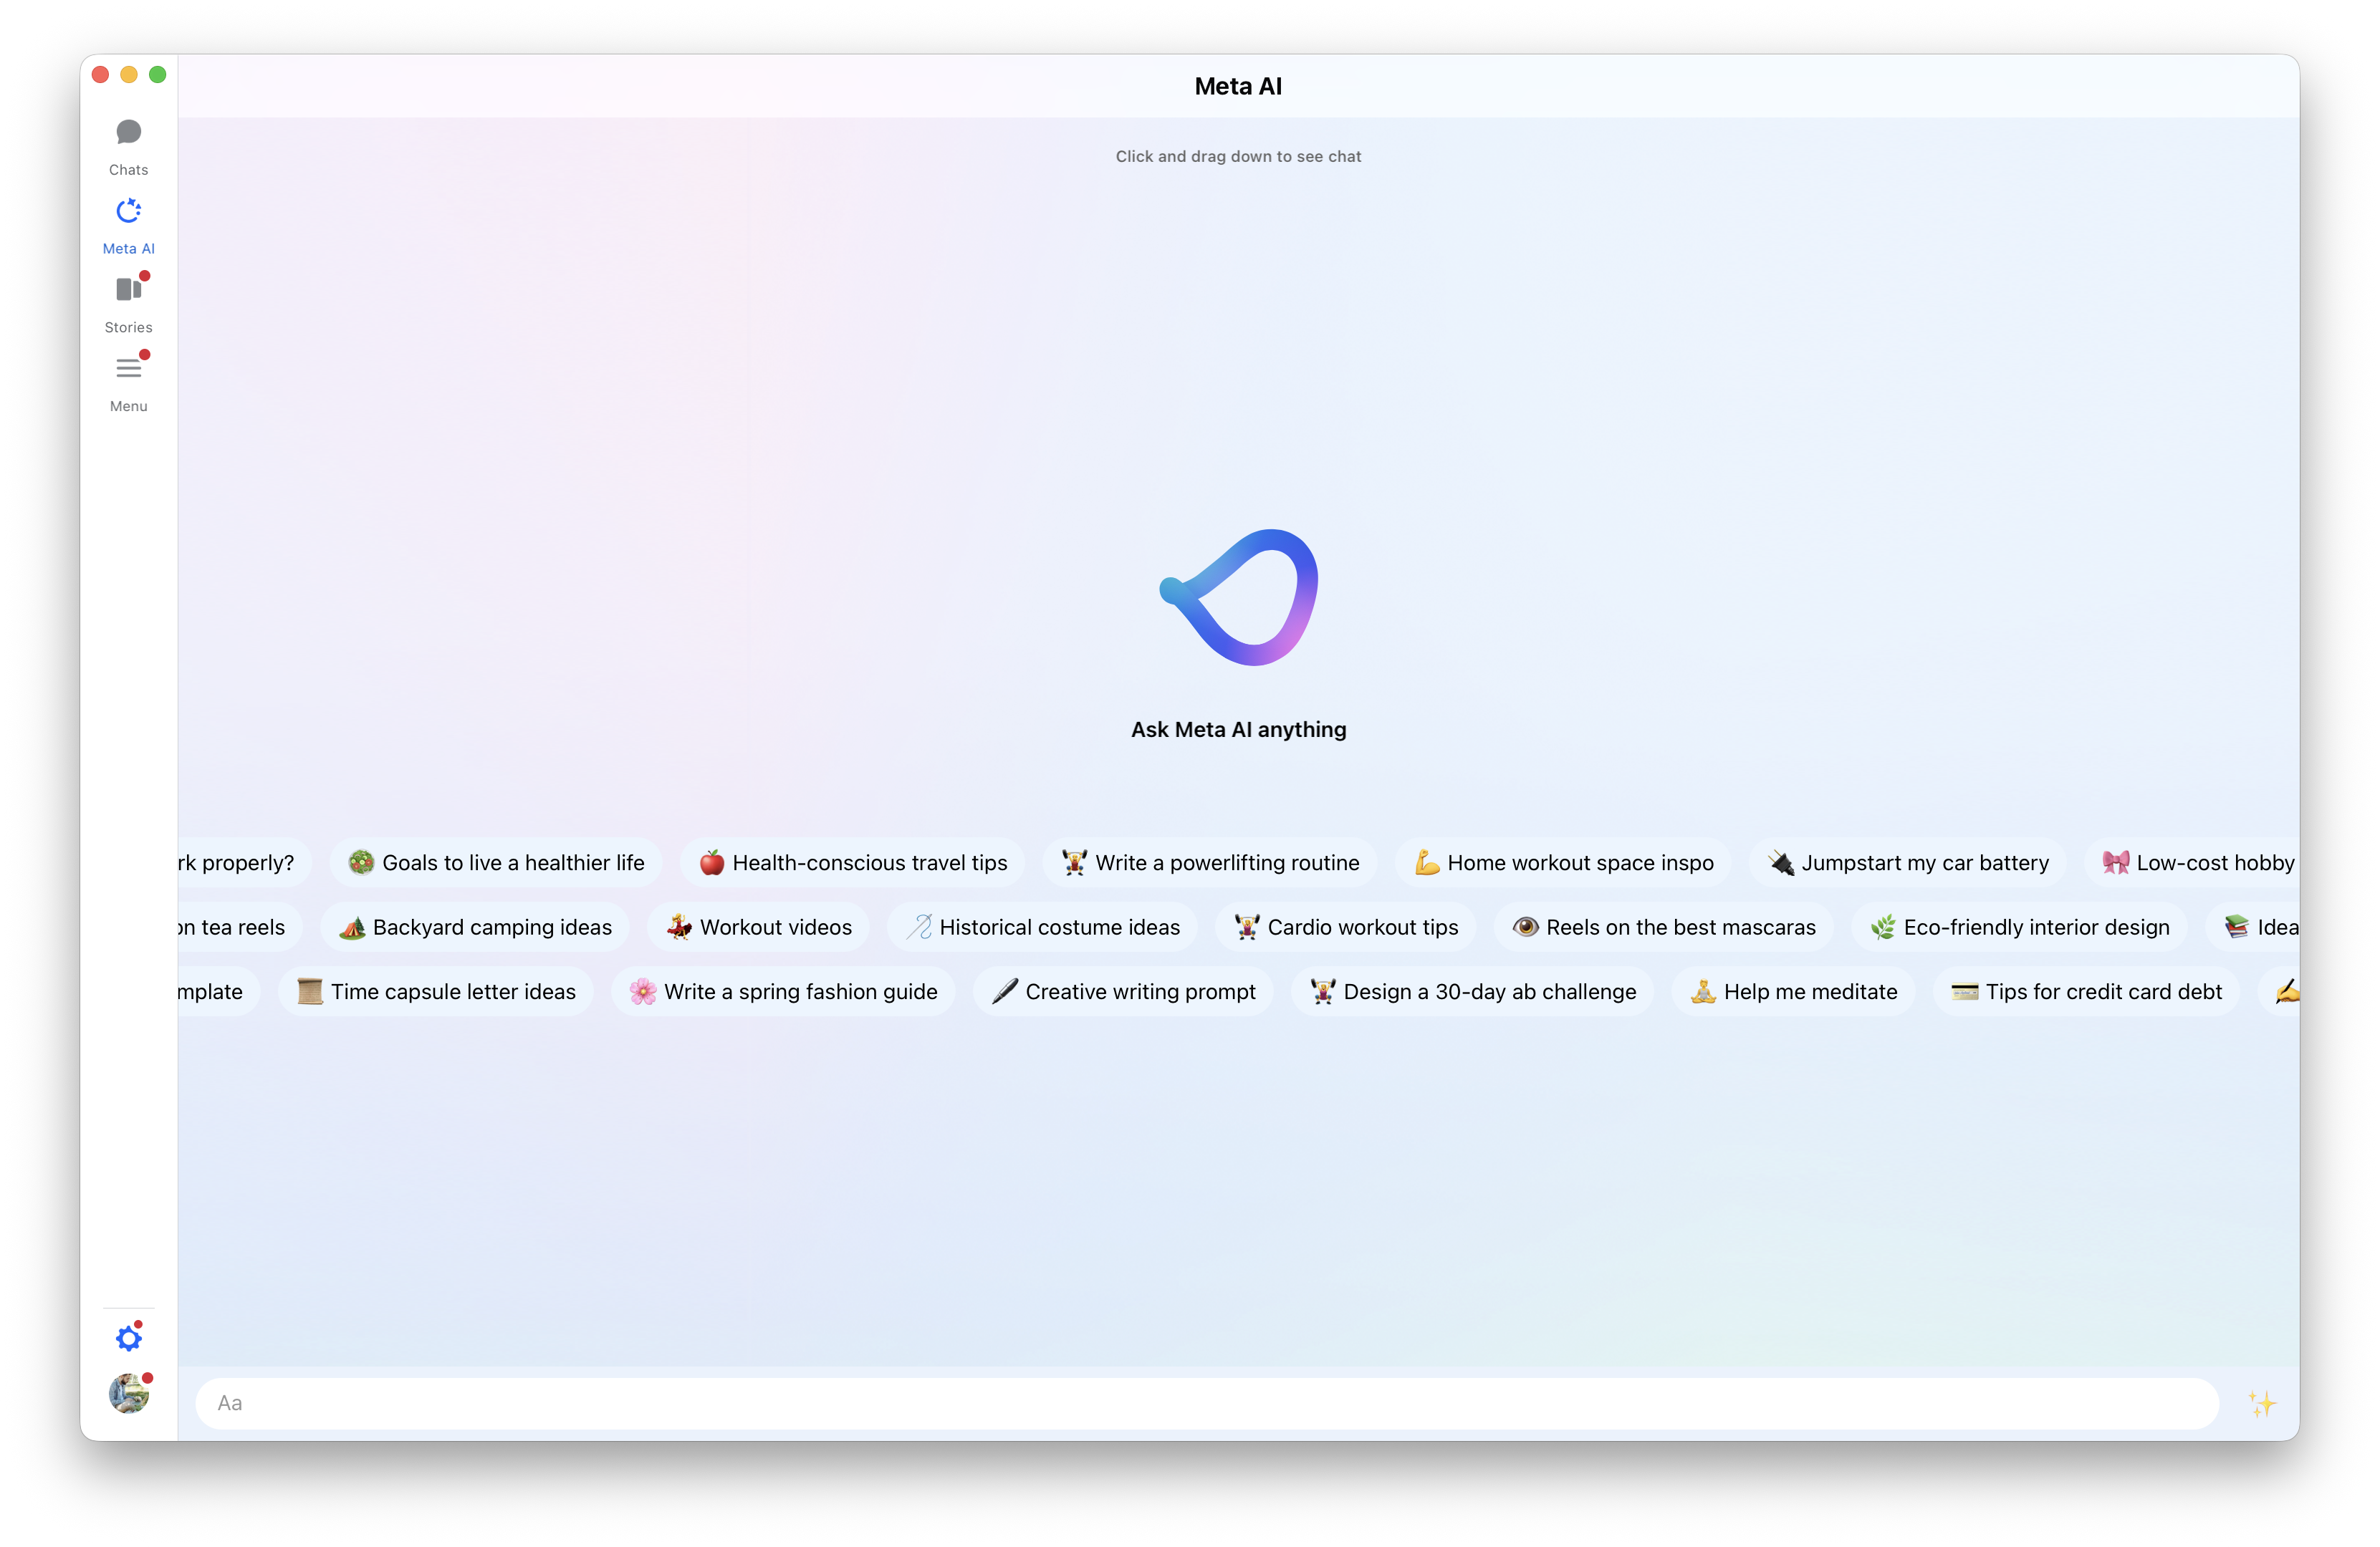This screenshot has height=1547, width=2380.
Task: Pick Historical costume ideas suggestion
Action: coord(1042,927)
